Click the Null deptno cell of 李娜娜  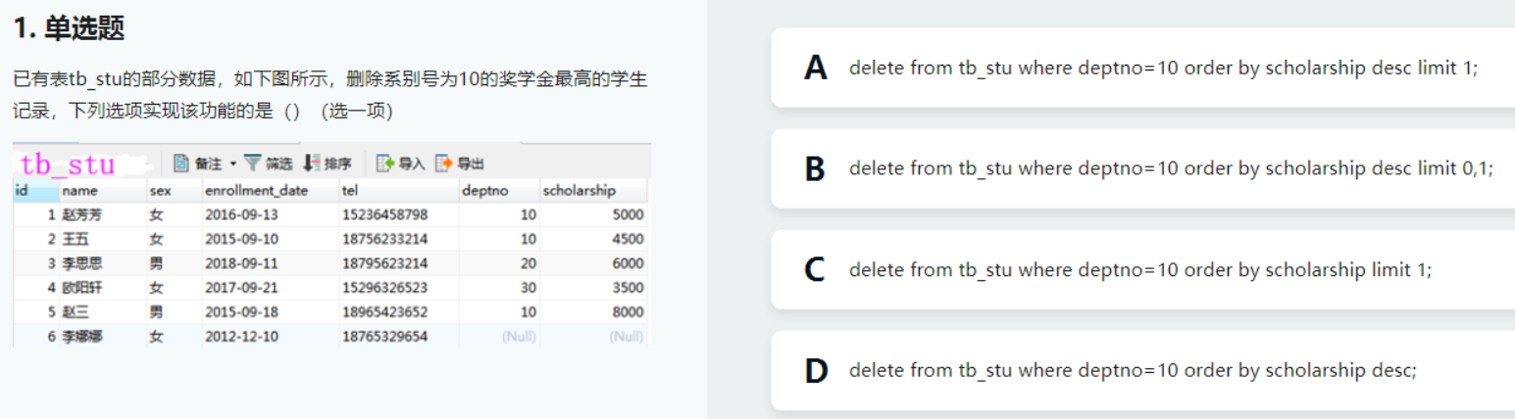[519, 337]
